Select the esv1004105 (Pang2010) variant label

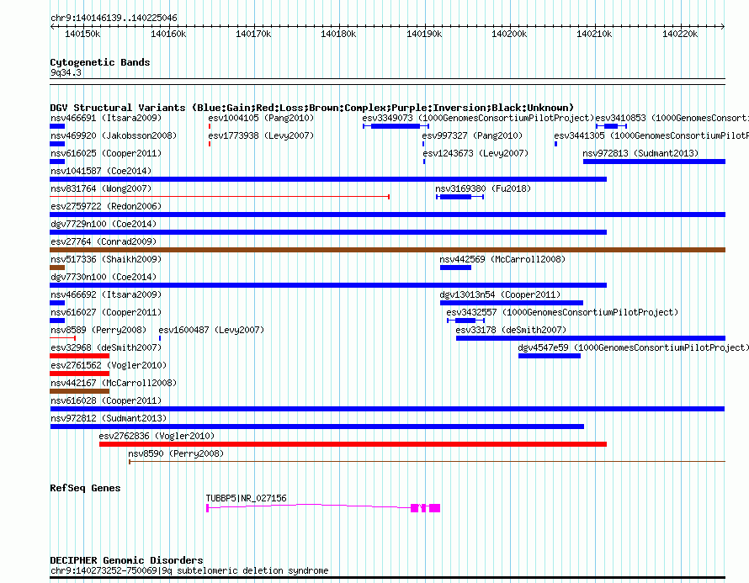tap(261, 118)
